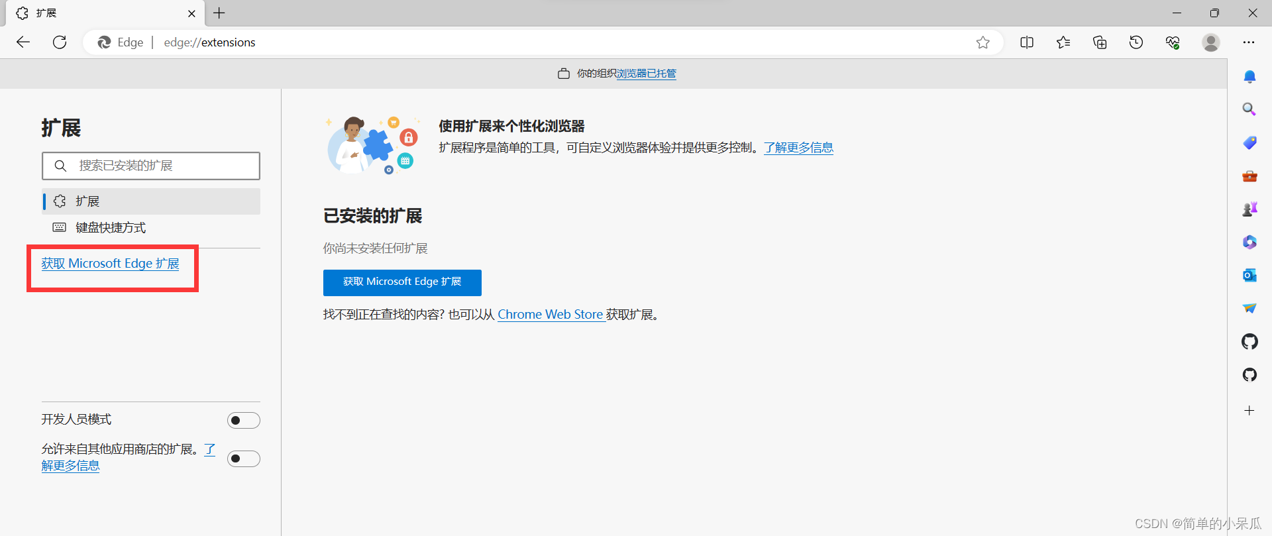Viewport: 1272px width, 536px height.
Task: Select the 扩展 browser tab
Action: (x=106, y=13)
